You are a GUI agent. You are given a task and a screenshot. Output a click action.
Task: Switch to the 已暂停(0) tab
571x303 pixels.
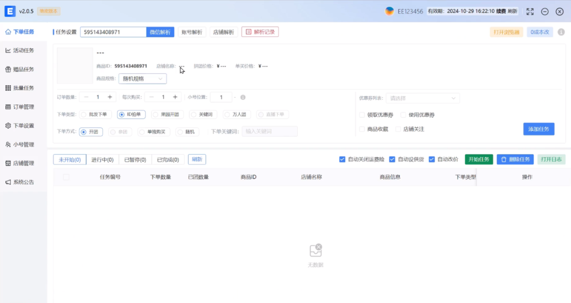(x=135, y=159)
